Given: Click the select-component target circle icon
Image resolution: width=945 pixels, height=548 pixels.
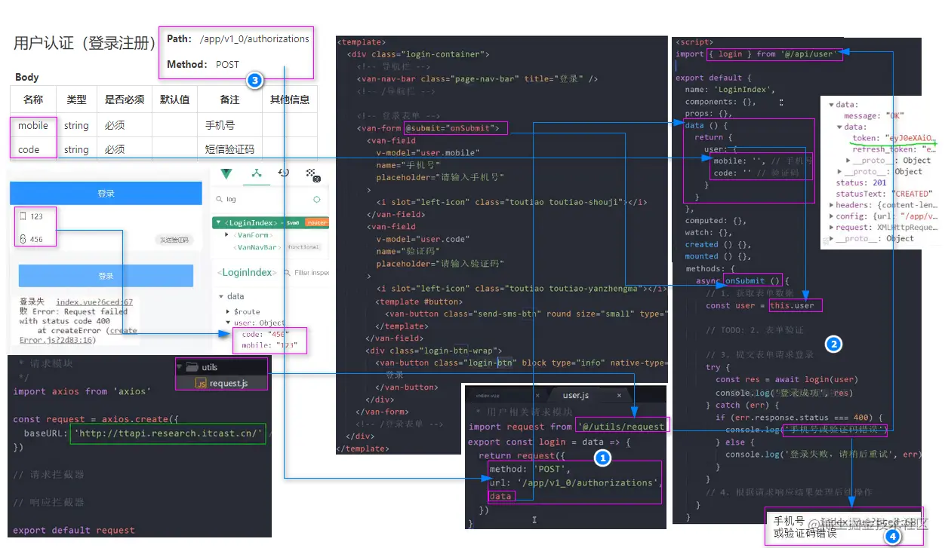Looking at the screenshot, I should point(317,200).
